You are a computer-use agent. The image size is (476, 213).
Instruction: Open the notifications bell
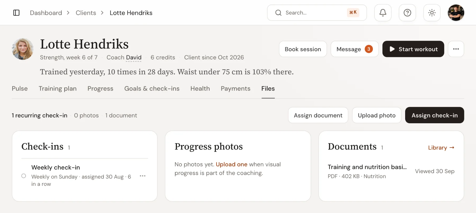(x=383, y=13)
